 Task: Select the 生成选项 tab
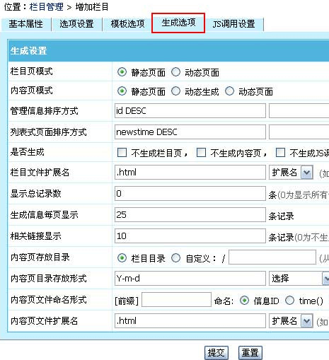(x=178, y=23)
